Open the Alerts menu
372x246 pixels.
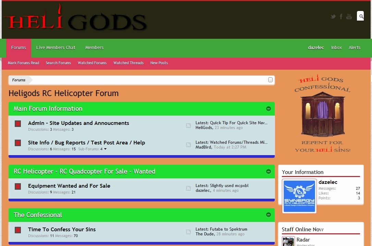click(x=355, y=48)
